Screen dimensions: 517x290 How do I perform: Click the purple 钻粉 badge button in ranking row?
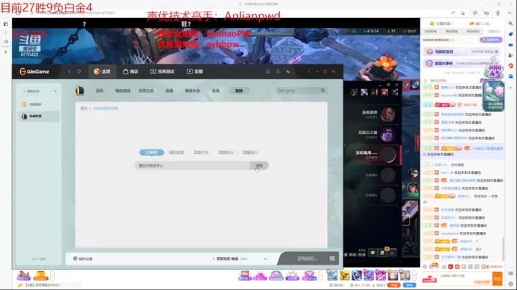[x=491, y=40]
